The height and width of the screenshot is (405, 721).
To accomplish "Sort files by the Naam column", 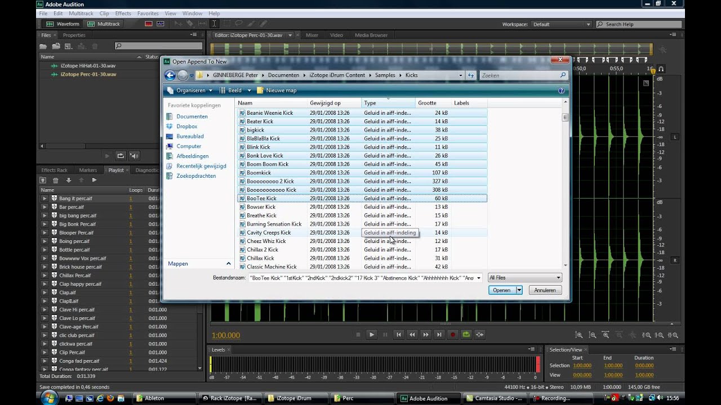I will [x=272, y=103].
